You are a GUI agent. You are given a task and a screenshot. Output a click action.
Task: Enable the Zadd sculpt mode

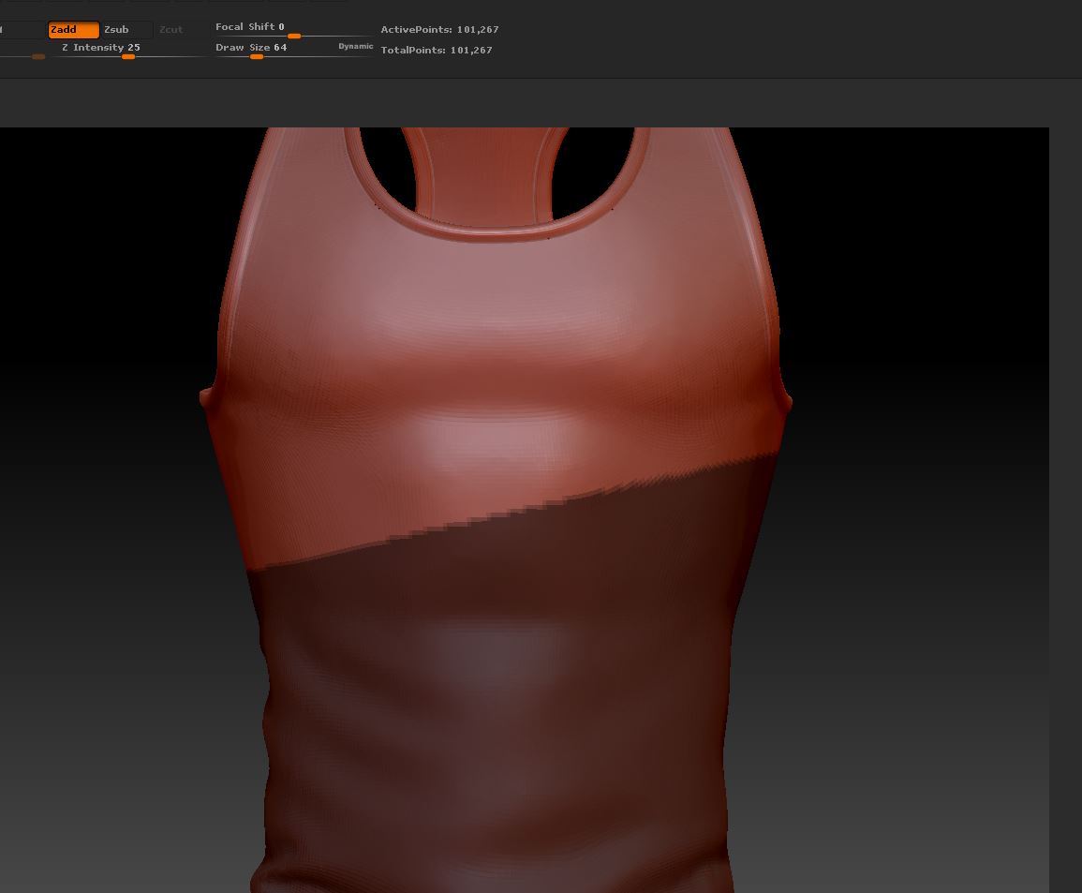[x=73, y=30]
